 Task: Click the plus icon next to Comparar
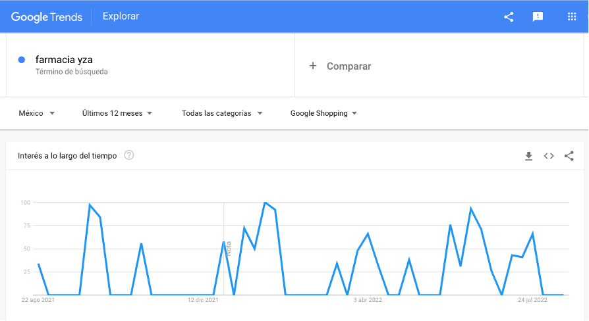[313, 66]
